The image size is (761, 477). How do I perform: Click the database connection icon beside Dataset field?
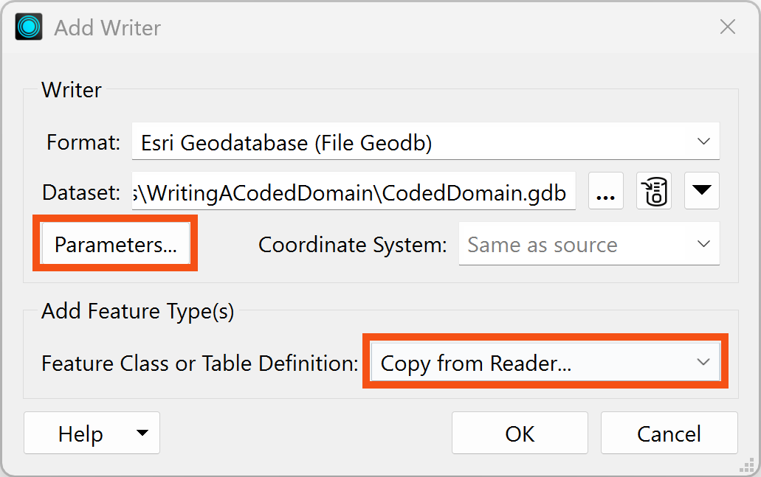click(653, 190)
